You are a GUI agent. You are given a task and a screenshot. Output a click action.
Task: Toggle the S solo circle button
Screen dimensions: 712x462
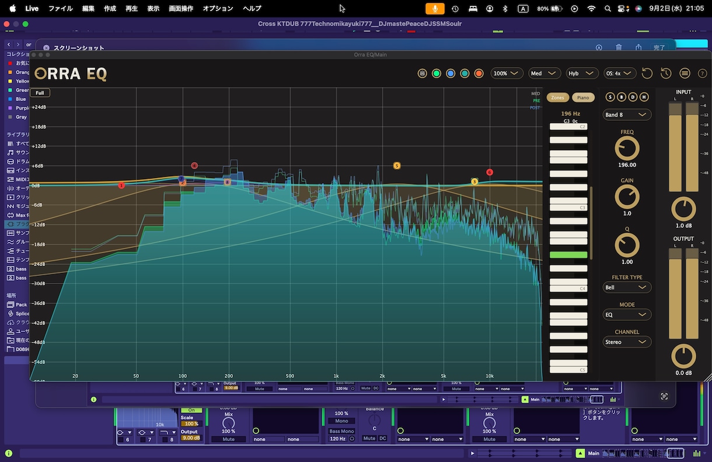tap(610, 97)
